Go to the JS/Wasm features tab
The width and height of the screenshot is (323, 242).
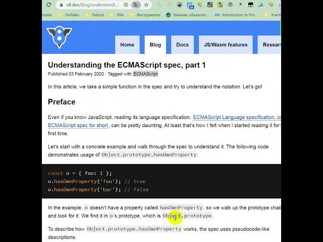[226, 45]
